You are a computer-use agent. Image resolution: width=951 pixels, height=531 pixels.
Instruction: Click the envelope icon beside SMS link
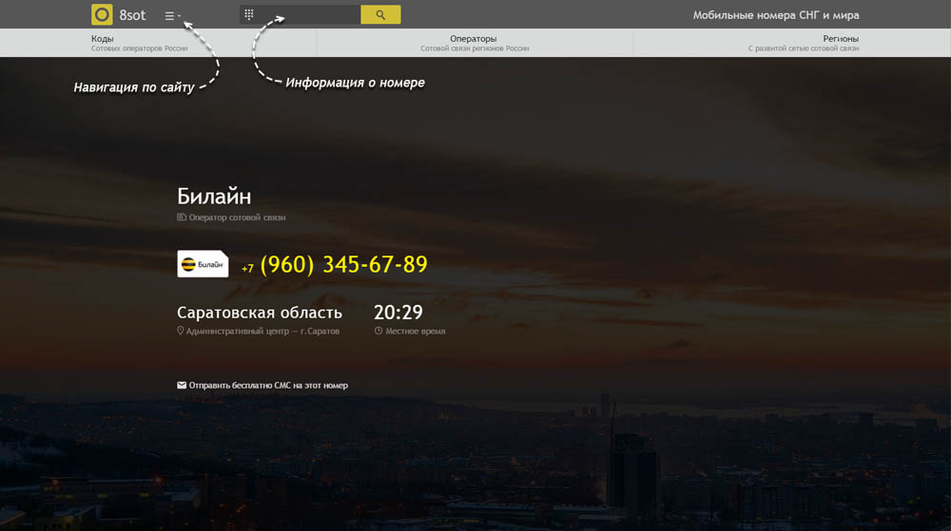(182, 385)
